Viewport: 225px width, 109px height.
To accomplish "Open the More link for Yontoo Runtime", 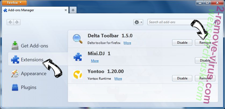I will [118, 79].
